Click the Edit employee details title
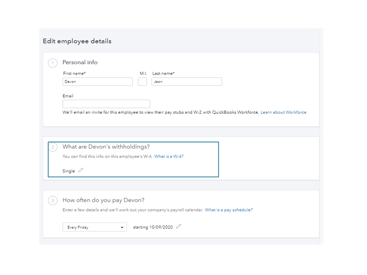Viewport: 367px width, 275px height. pos(77,41)
